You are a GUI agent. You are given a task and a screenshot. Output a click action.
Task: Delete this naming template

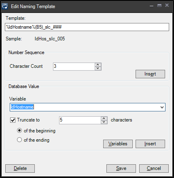point(20,168)
